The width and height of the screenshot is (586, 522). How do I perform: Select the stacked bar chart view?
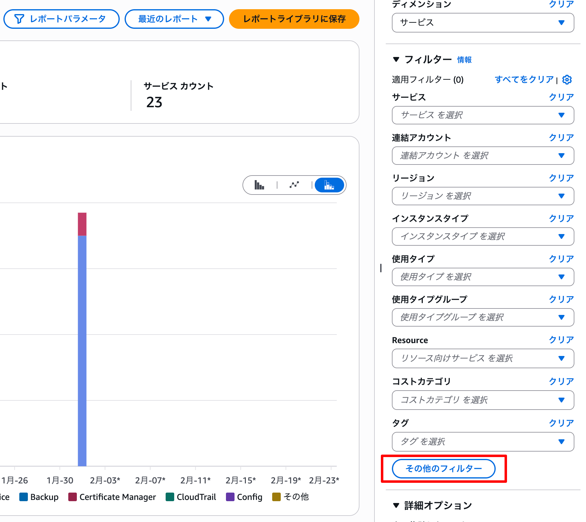tap(329, 185)
